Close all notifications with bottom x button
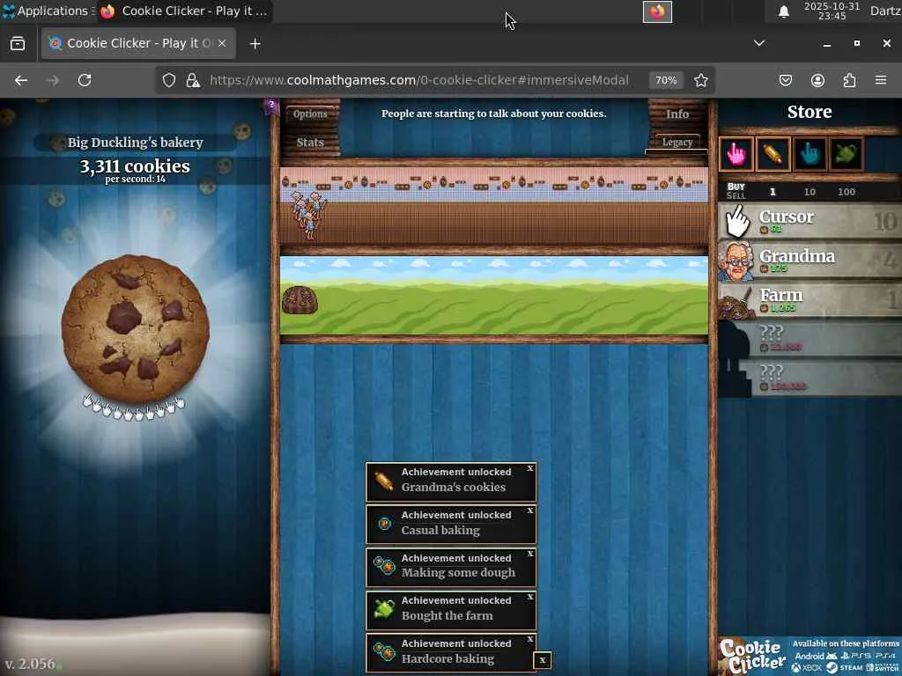902x676 pixels. pos(543,660)
